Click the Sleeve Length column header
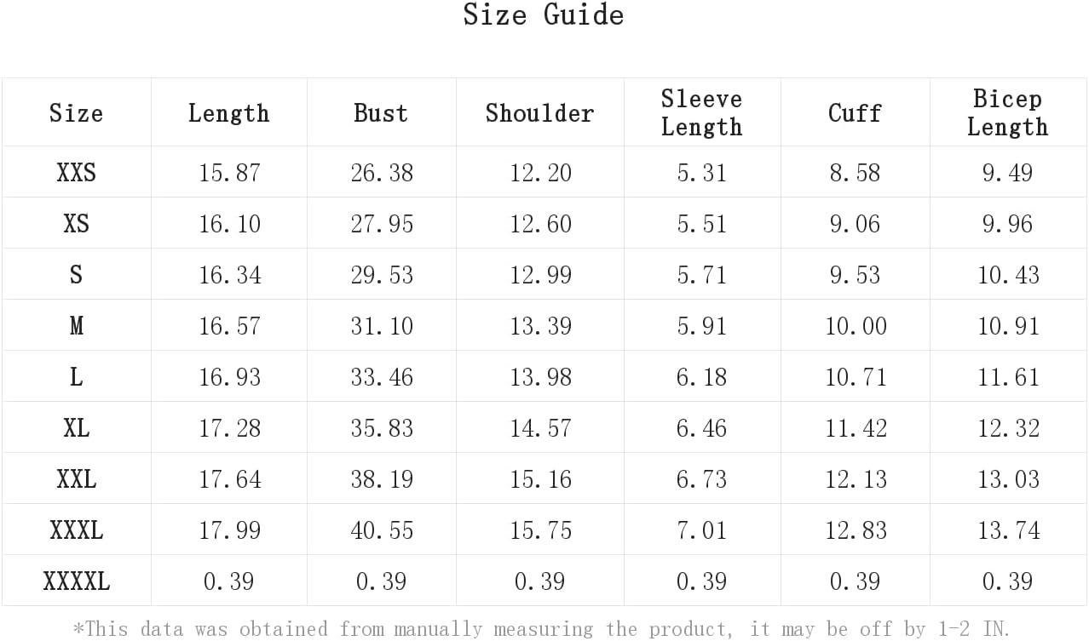The height and width of the screenshot is (641, 1089). pos(702,112)
